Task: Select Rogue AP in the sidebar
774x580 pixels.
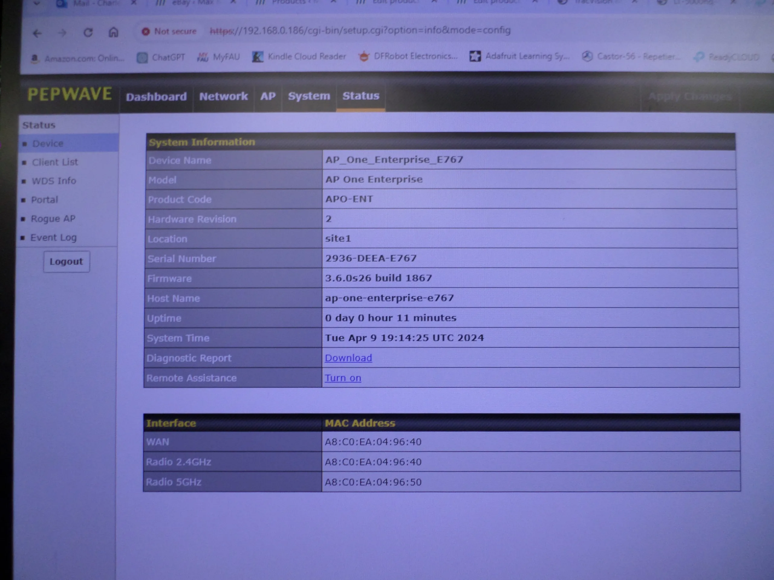Action: coord(53,219)
